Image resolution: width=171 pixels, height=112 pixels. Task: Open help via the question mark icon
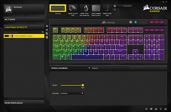tap(115, 10)
